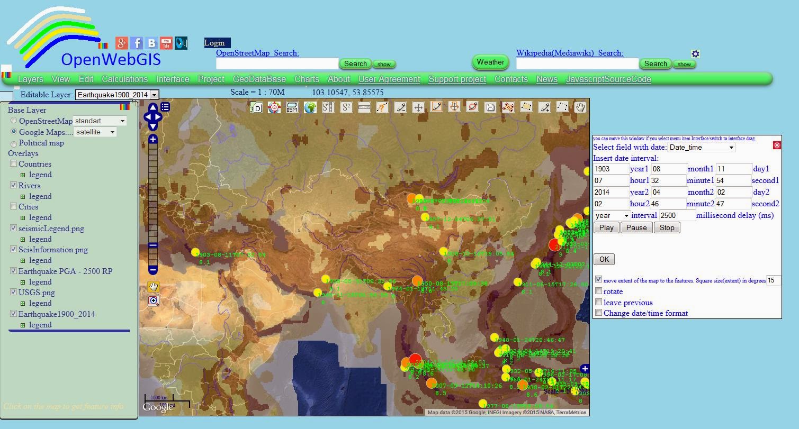Select the draw polygon tool
The width and height of the screenshot is (799, 429).
click(x=526, y=107)
